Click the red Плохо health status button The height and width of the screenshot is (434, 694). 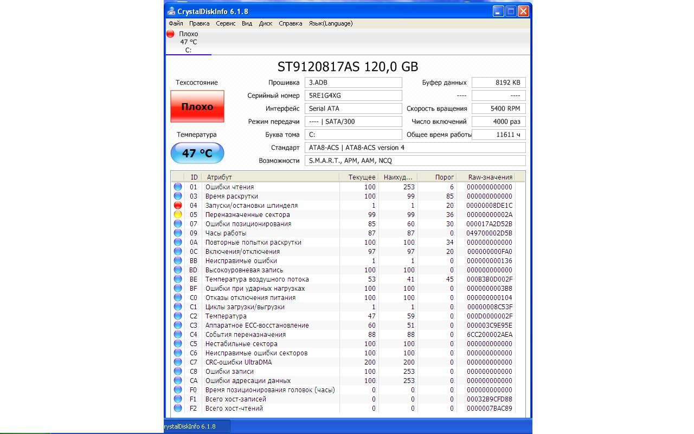[197, 106]
